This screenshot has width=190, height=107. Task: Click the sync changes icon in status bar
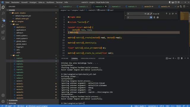(15, 106)
